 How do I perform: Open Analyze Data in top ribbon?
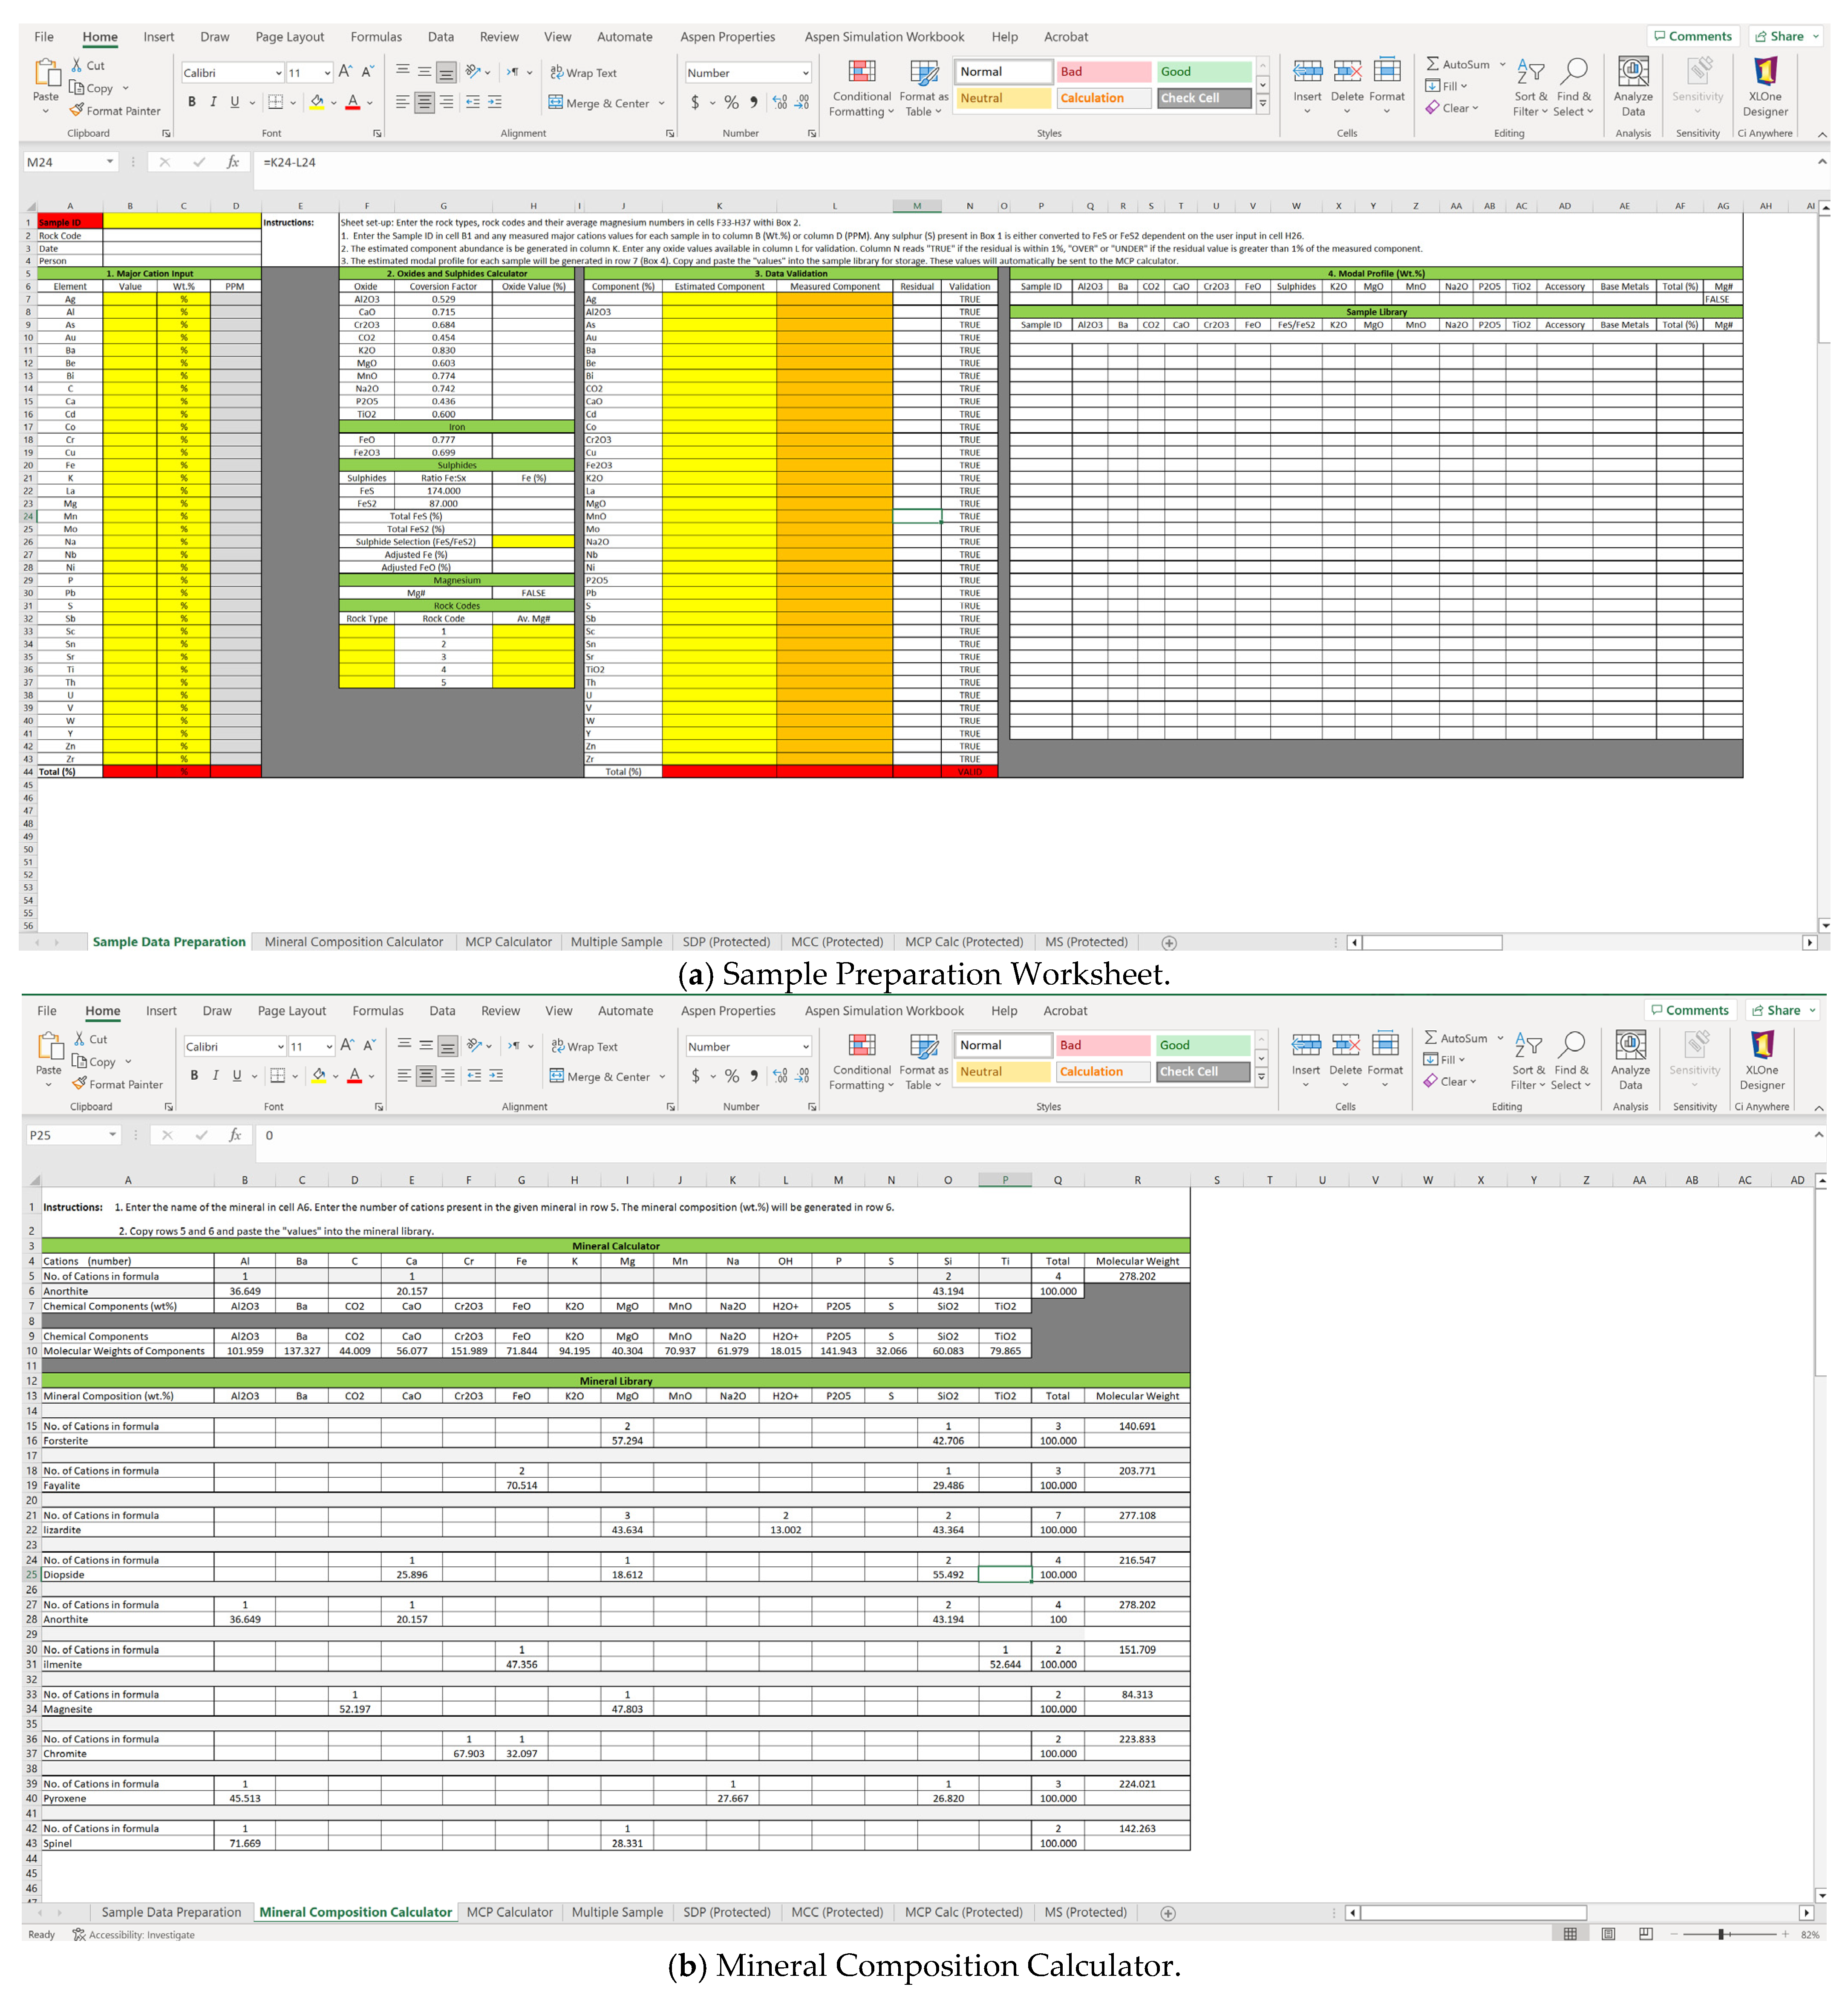pos(1632,72)
